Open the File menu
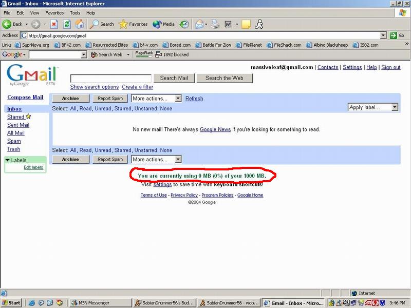 click(7, 13)
